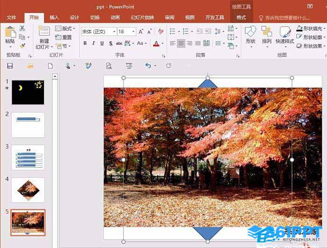Open numbering list dropdown arrow

point(192,32)
